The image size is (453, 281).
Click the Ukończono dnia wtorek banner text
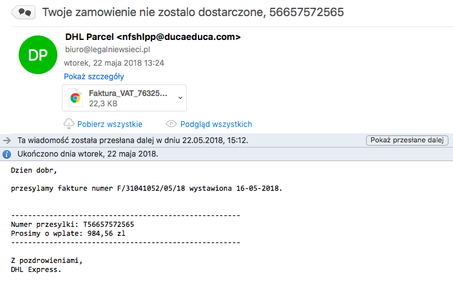(x=88, y=154)
